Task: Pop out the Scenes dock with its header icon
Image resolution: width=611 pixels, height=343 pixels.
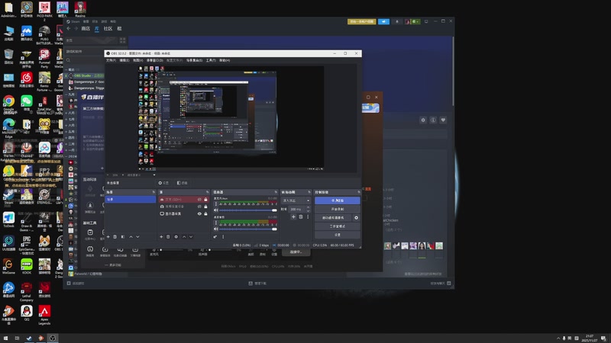Action: click(x=154, y=192)
